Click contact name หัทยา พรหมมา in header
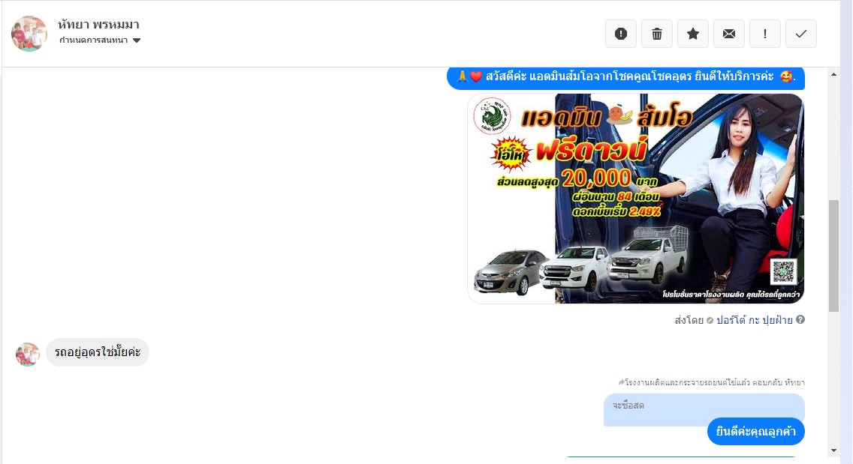853x464 pixels. coord(98,25)
